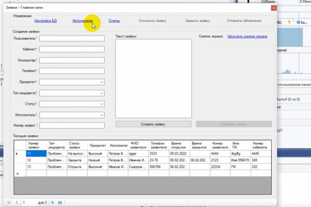Screen dimensions: 311x207
Task: Click the status cell На выпол...
Action: [x=77, y=154]
